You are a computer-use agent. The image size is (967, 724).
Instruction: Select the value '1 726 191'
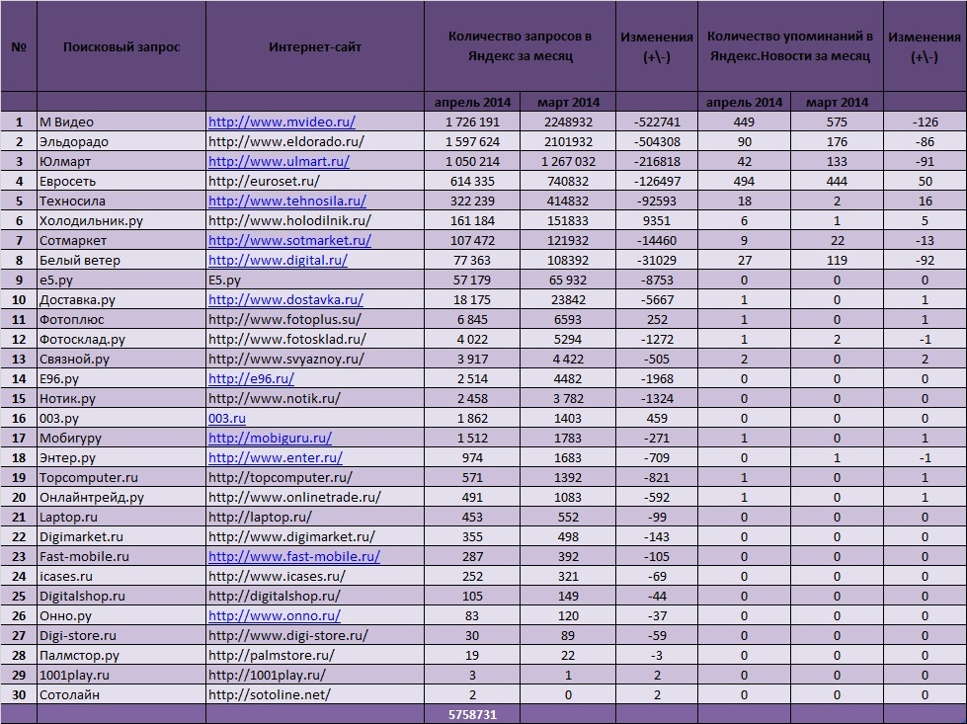(472, 122)
